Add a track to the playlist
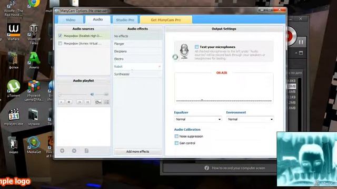The image size is (337, 189). point(62,151)
